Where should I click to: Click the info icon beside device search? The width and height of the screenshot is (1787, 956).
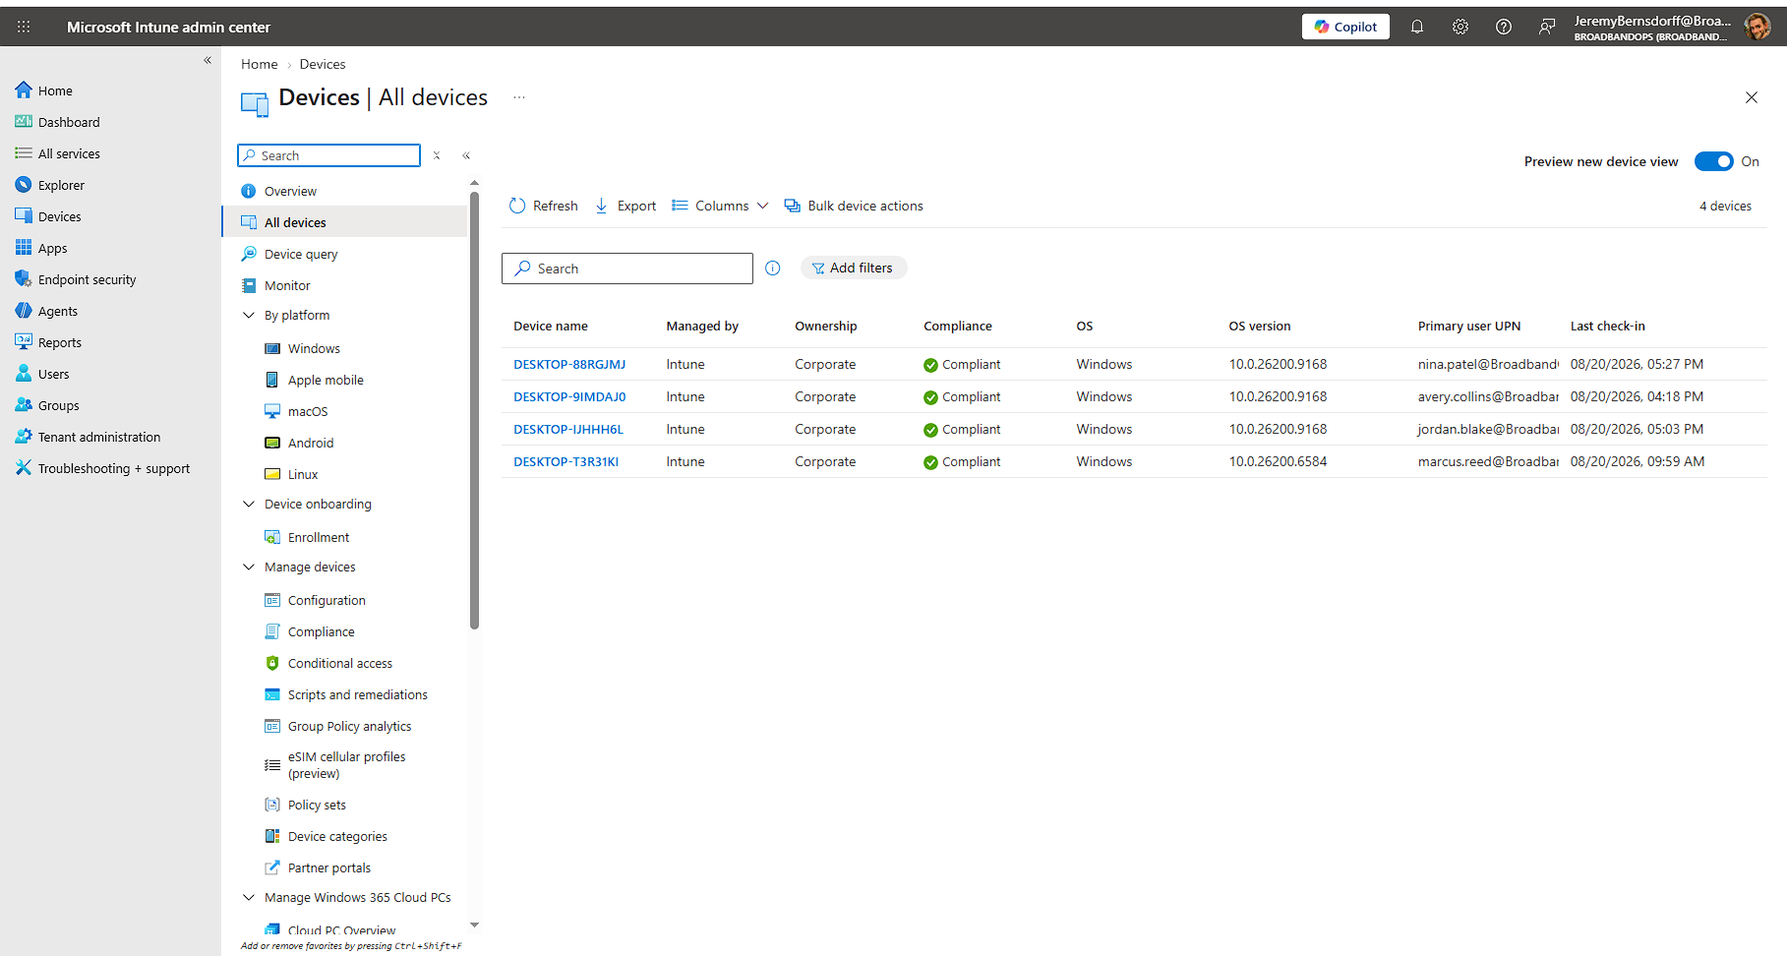tap(773, 269)
